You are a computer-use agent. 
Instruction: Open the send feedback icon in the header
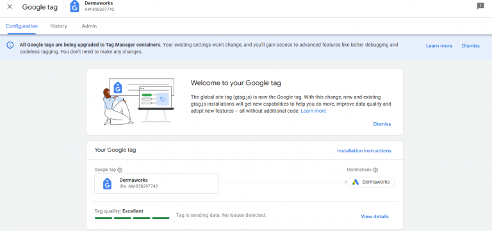[x=480, y=6]
